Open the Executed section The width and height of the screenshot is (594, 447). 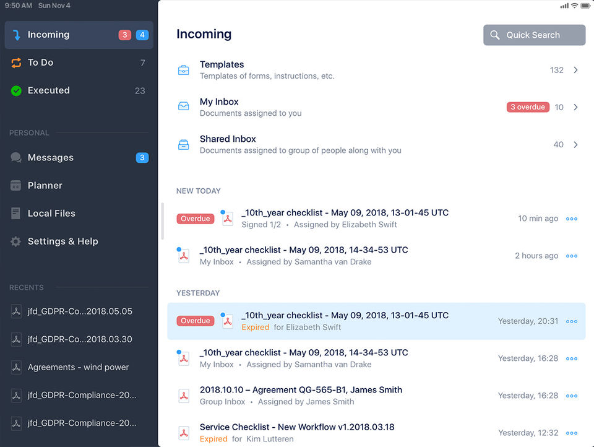79,90
